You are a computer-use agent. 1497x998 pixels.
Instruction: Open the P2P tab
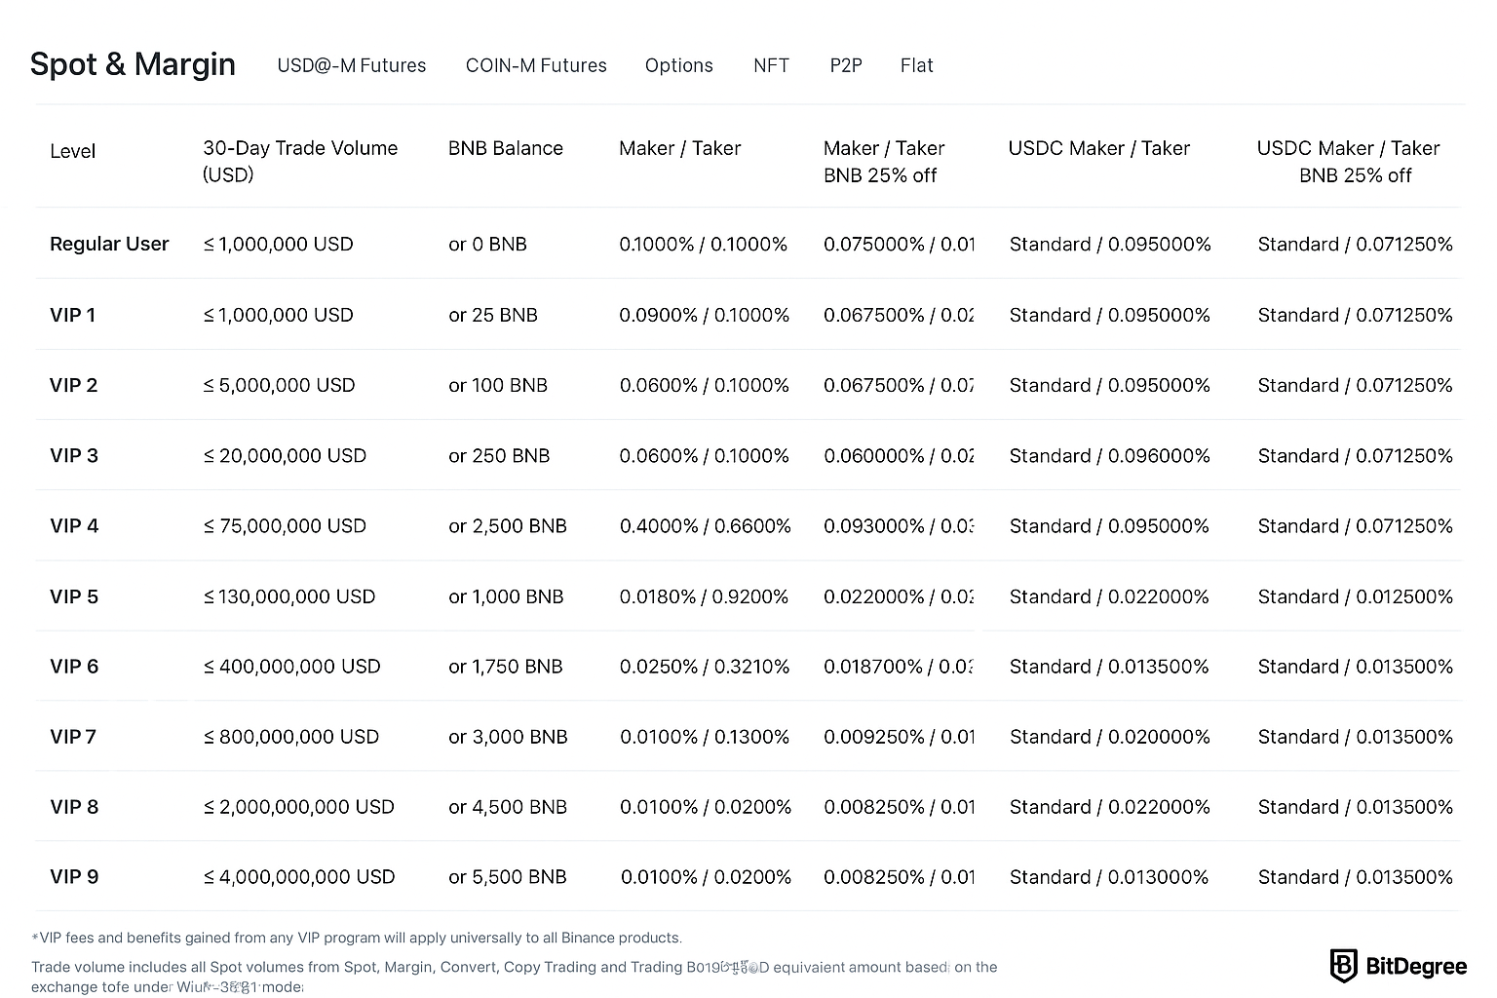(x=846, y=65)
